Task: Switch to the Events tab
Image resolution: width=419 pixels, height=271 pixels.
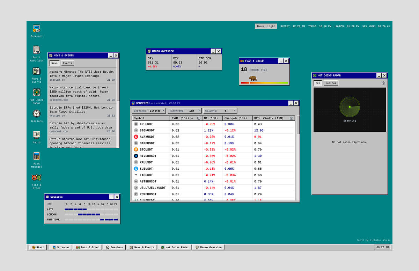Action: 68,63
